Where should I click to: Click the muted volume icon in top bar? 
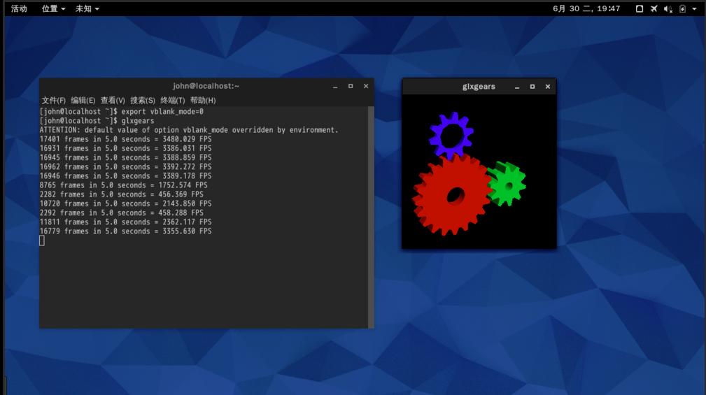pyautogui.click(x=668, y=8)
